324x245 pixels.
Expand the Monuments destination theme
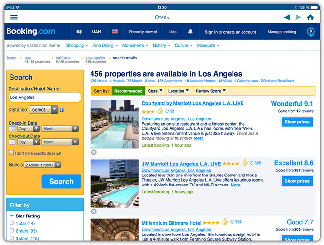pyautogui.click(x=135, y=45)
